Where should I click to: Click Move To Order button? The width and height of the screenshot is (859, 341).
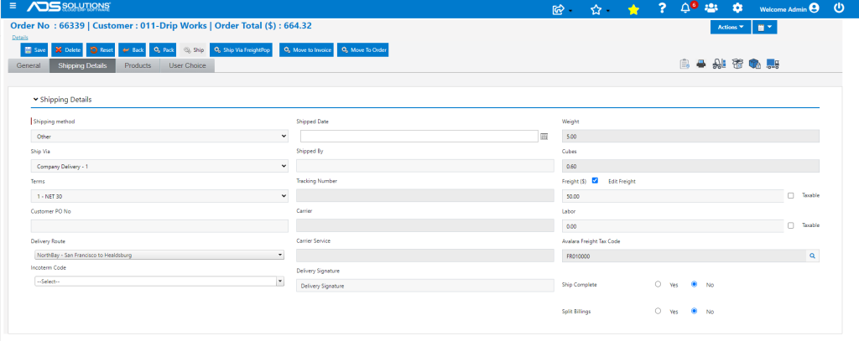363,49
